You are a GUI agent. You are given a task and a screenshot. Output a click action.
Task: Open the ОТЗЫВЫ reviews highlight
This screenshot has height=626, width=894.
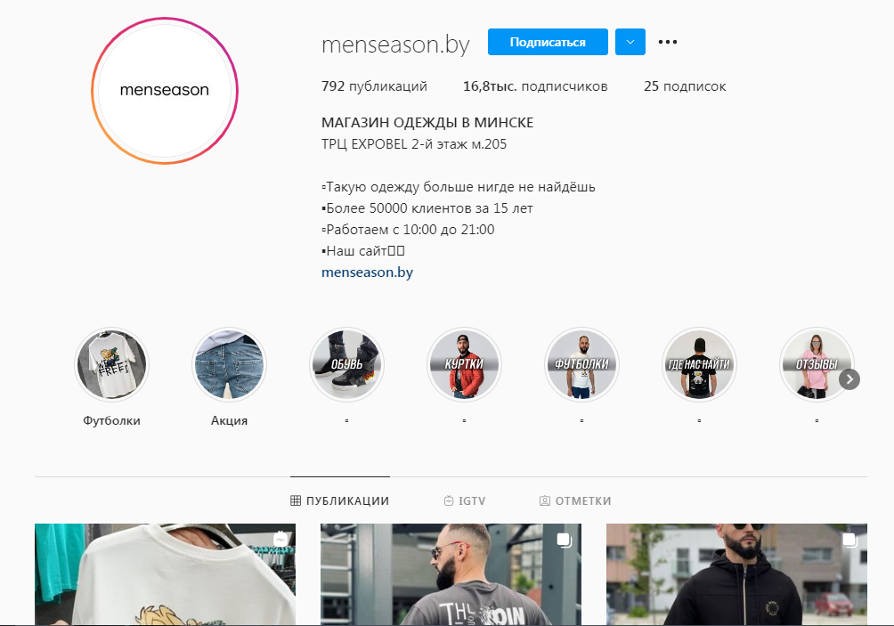817,364
